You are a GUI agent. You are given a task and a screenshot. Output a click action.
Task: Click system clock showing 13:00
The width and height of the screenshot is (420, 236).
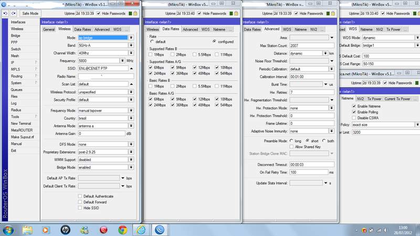pyautogui.click(x=403, y=228)
